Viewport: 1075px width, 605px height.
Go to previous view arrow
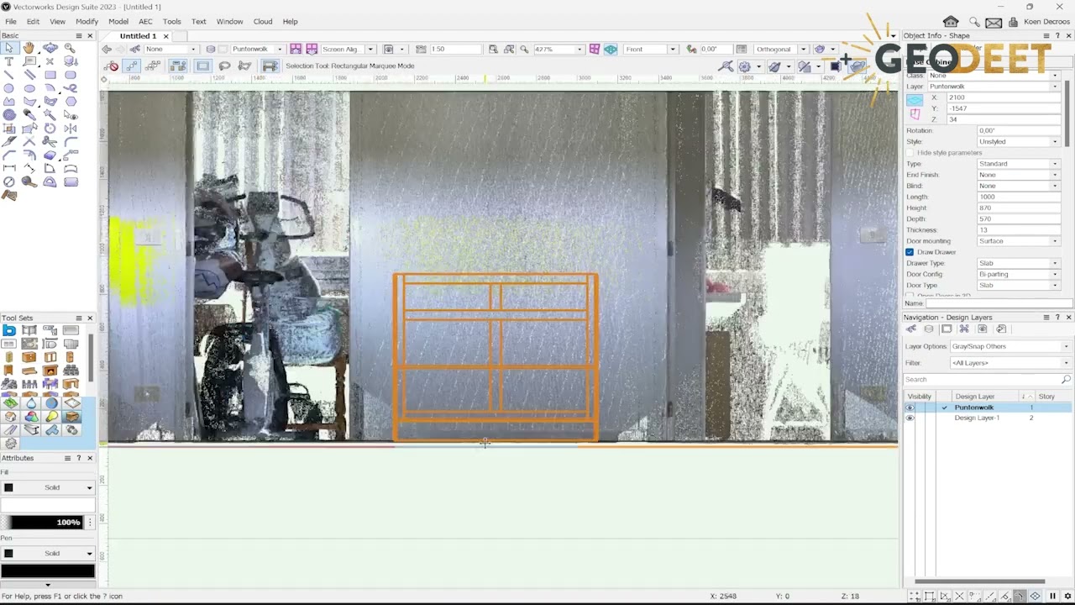pos(107,49)
